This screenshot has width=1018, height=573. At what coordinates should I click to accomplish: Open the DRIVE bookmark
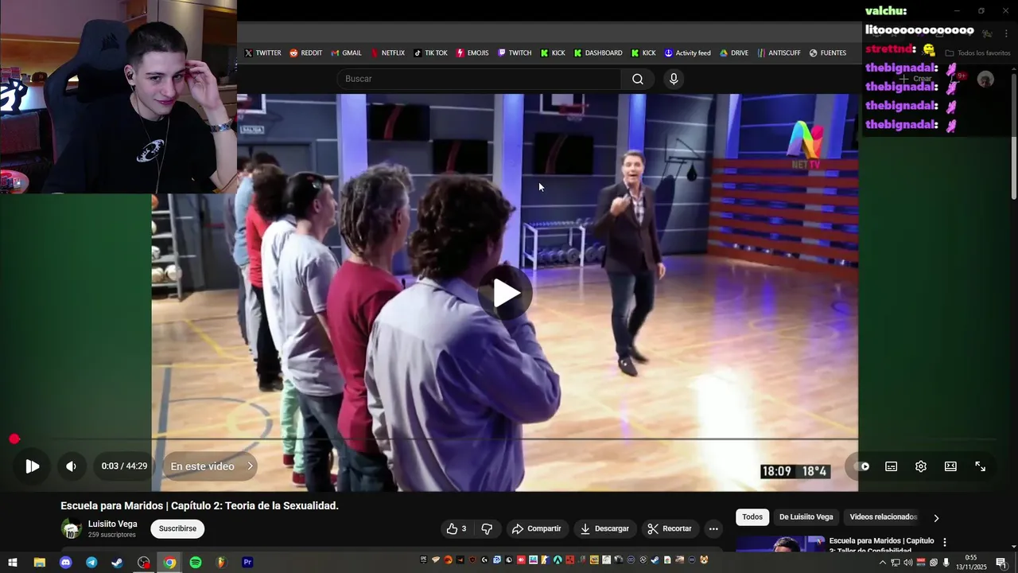[734, 53]
